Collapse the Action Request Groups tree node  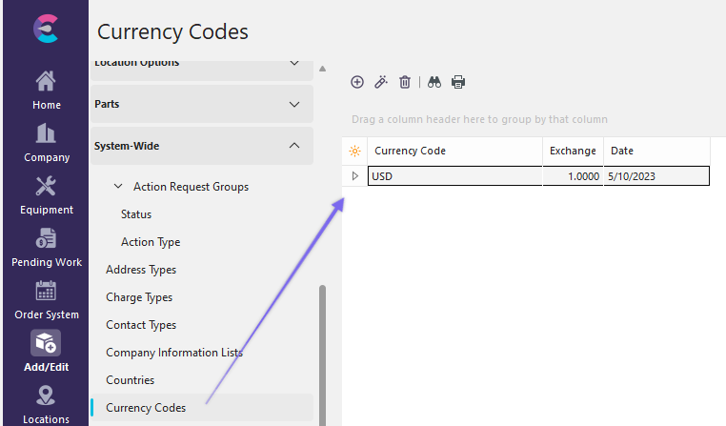click(118, 187)
